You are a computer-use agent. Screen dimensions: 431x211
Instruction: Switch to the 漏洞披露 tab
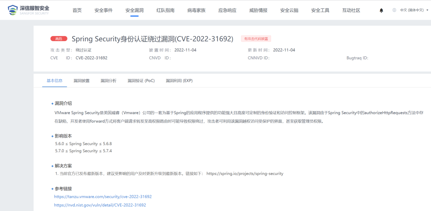pyautogui.click(x=81, y=81)
